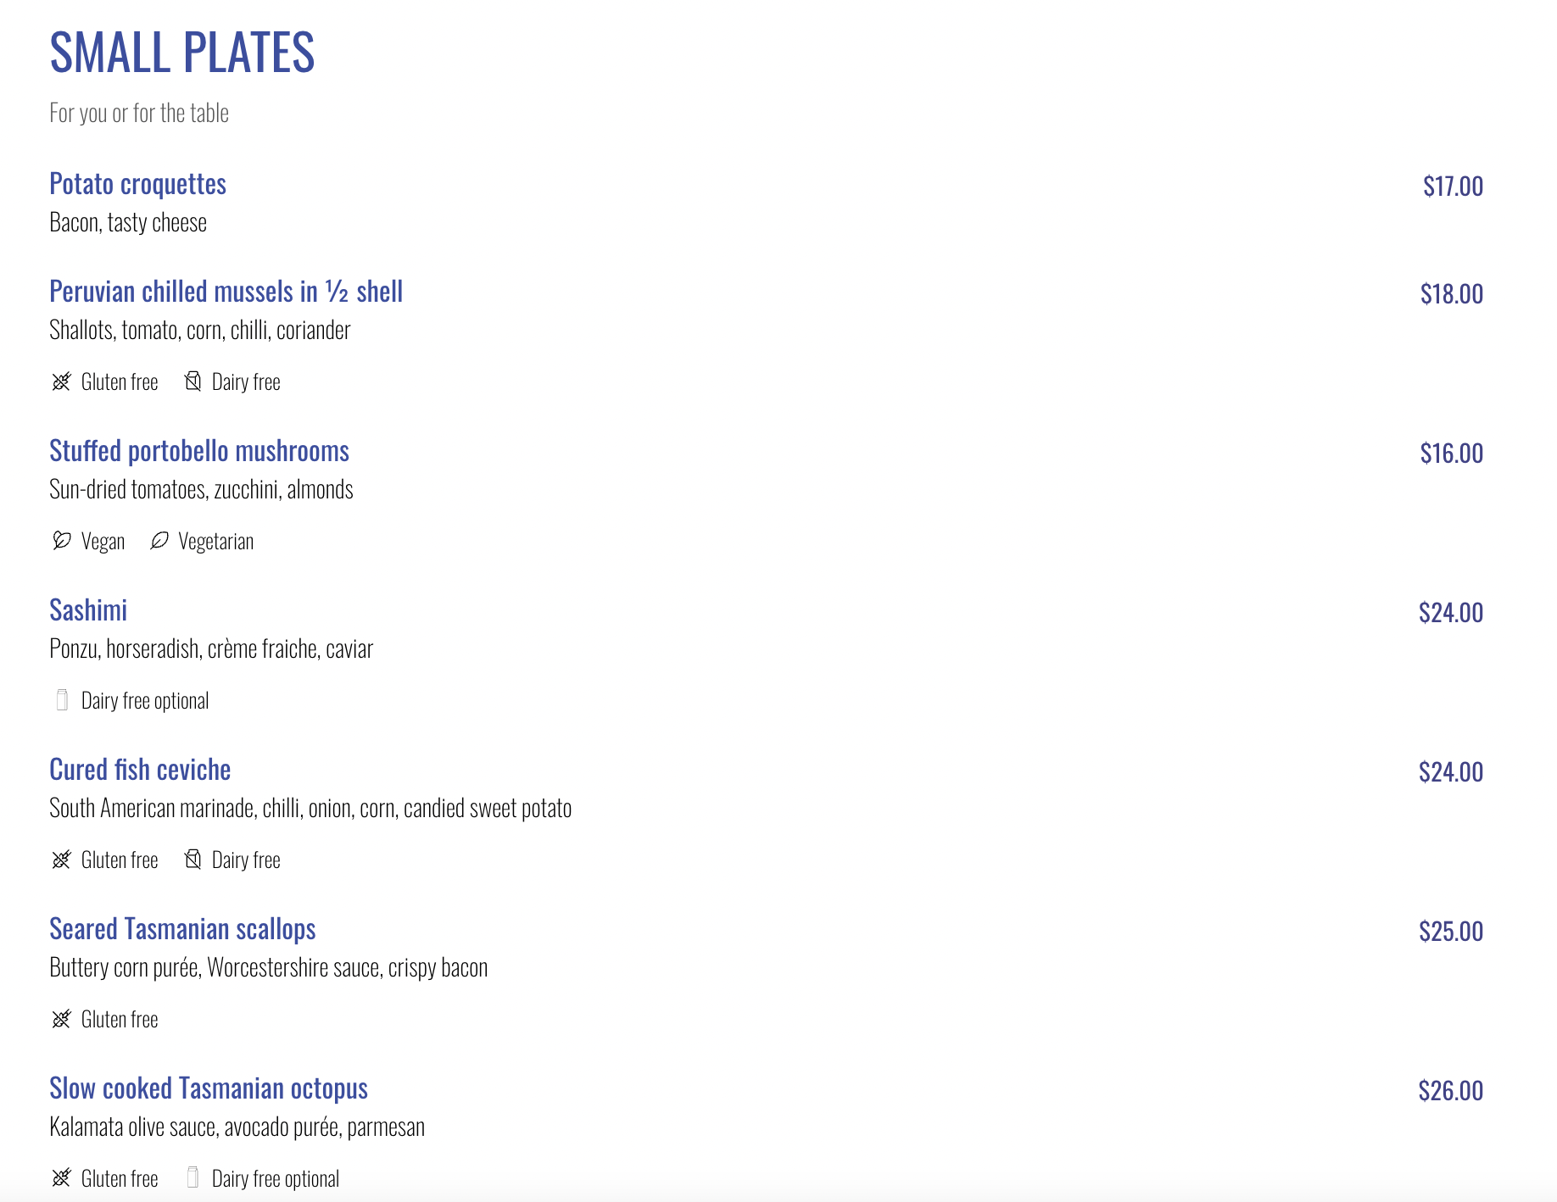Open the Sashimi dish link
1557x1202 pixels.
(x=88, y=610)
